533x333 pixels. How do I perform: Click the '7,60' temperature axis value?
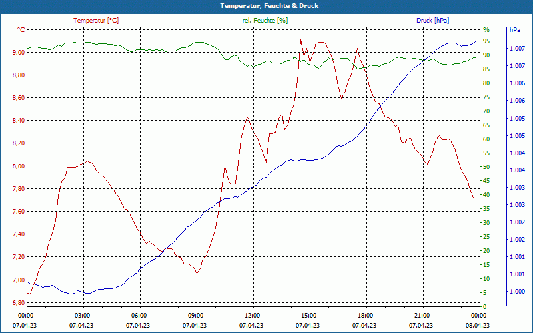19,212
